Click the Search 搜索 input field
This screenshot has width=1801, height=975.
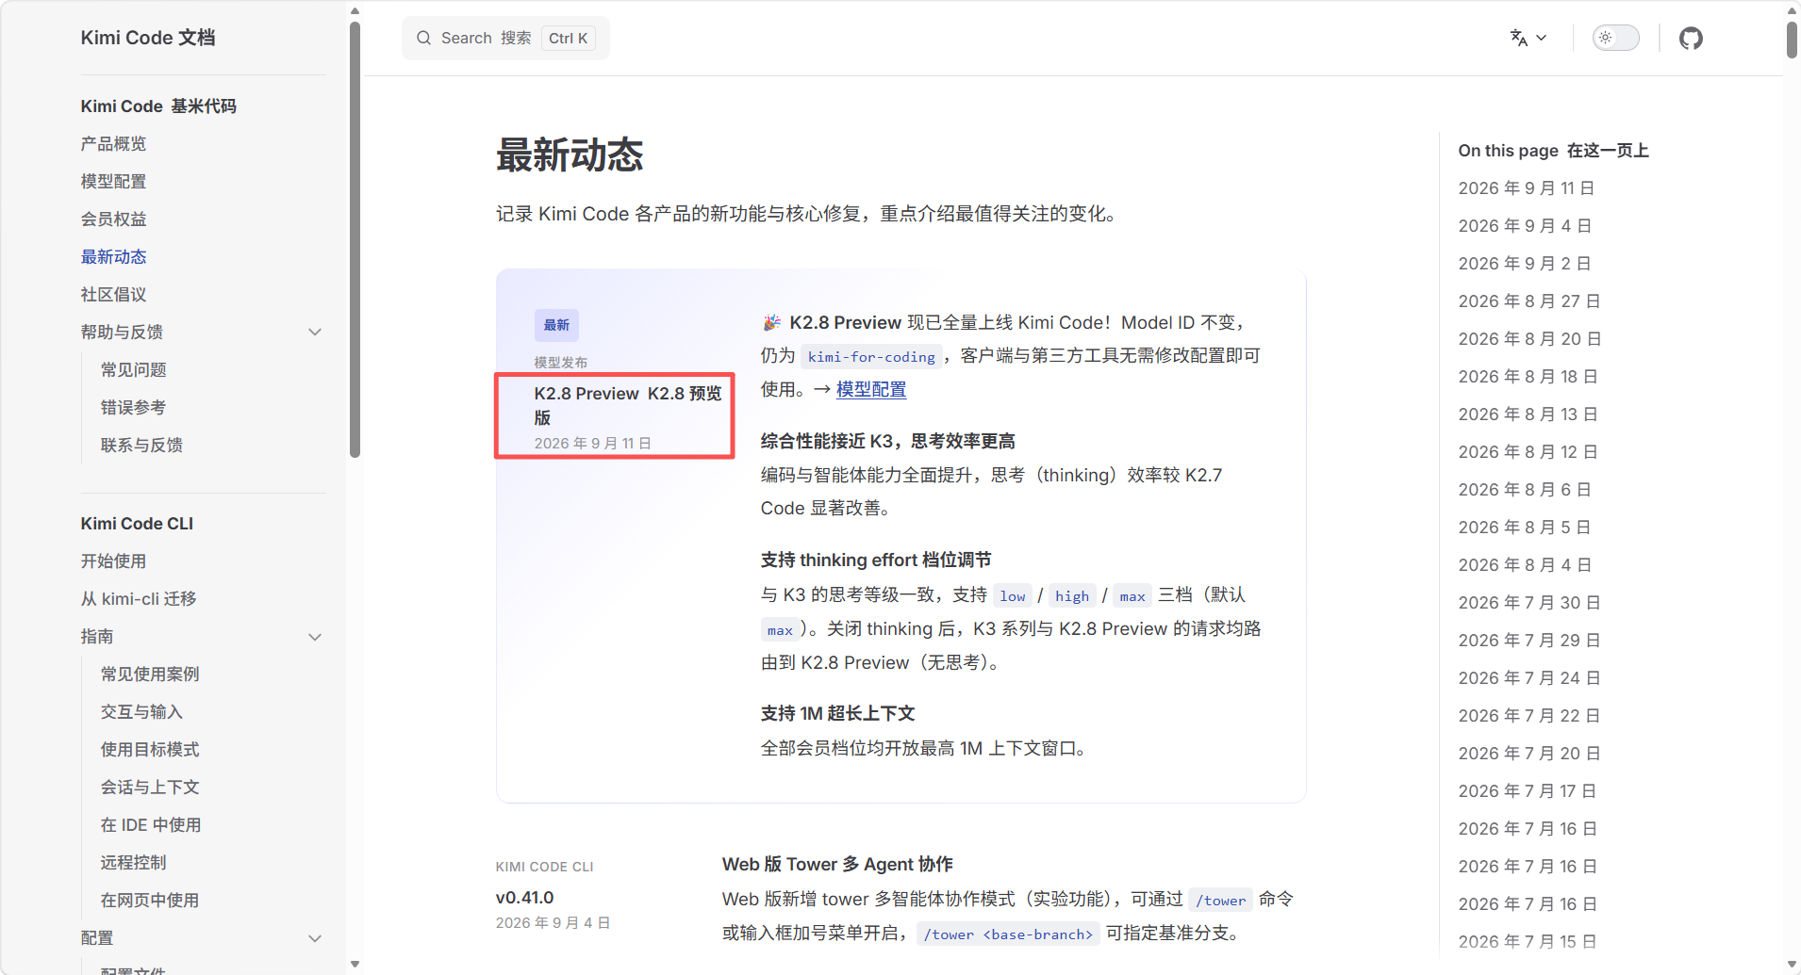(x=505, y=38)
